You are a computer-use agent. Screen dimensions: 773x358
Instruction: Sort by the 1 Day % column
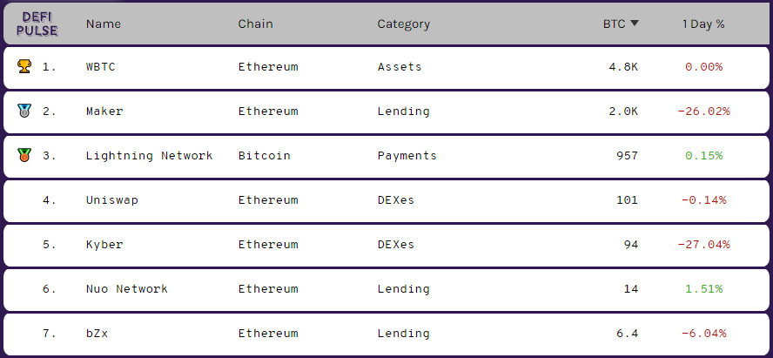coord(703,24)
